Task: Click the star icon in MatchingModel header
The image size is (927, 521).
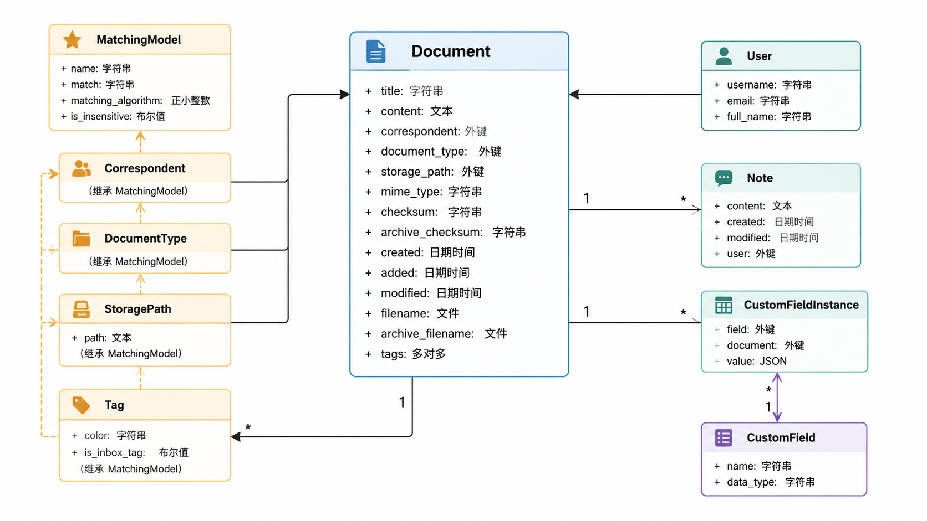Action: (72, 40)
